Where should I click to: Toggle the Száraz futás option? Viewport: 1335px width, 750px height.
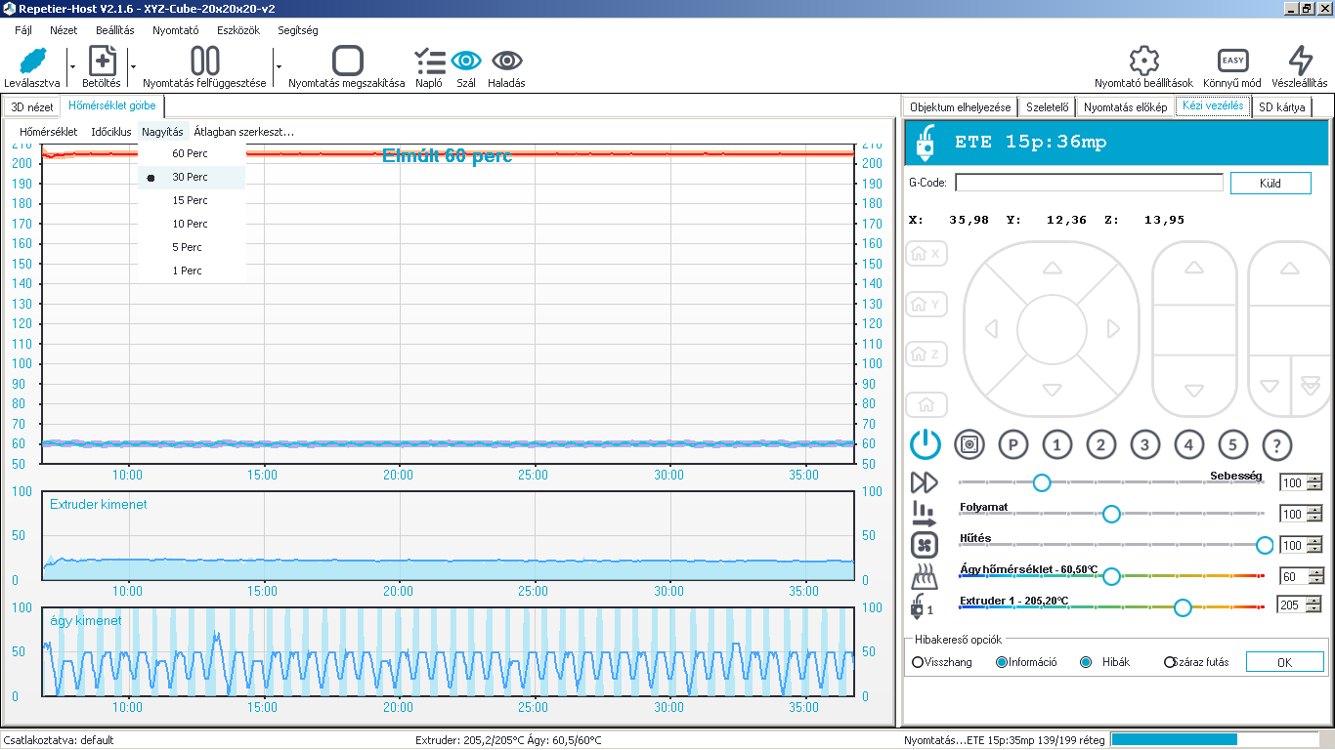pyautogui.click(x=1170, y=662)
